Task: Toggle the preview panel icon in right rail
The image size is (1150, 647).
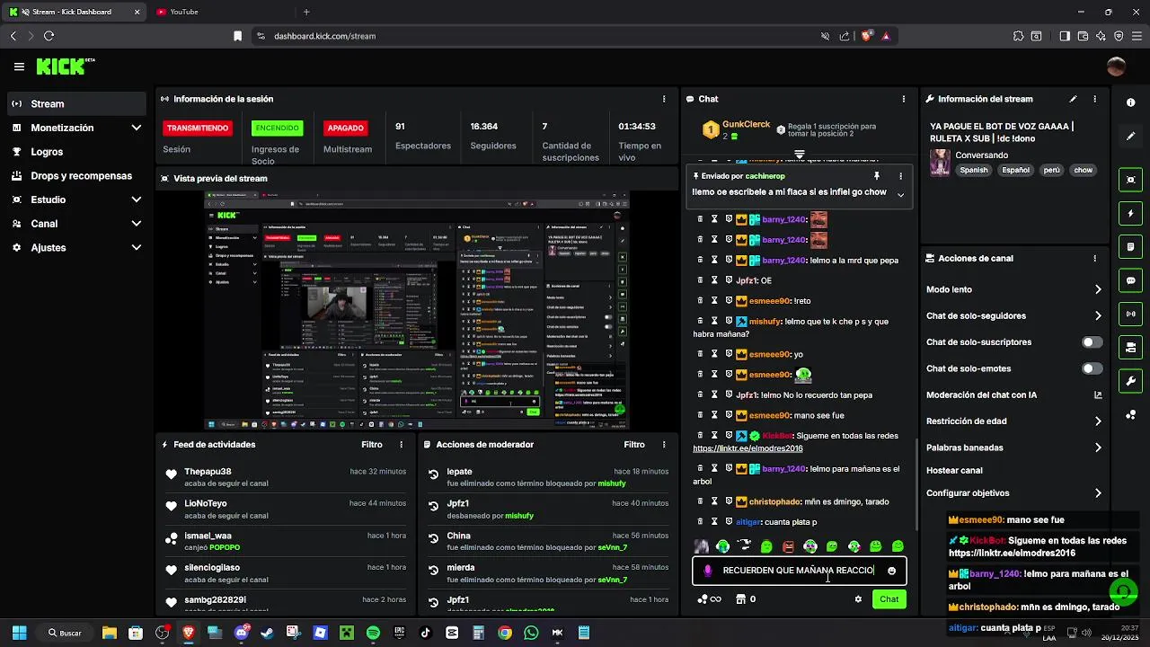Action: [x=1131, y=180]
